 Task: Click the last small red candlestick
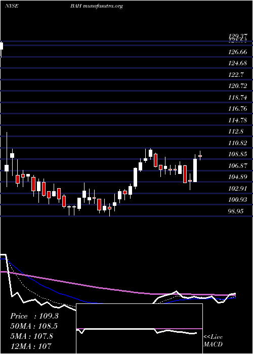pos(200,156)
